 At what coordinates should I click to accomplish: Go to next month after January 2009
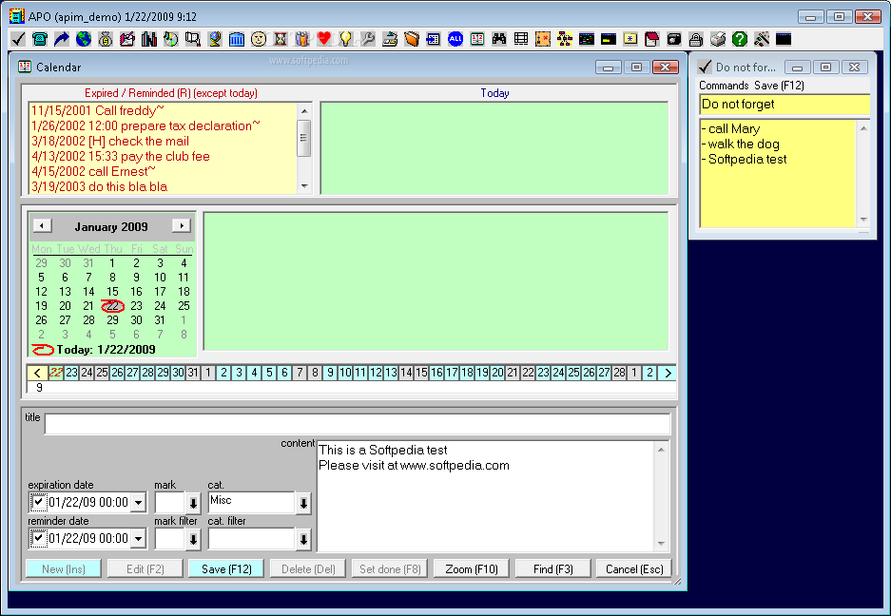pos(182,225)
